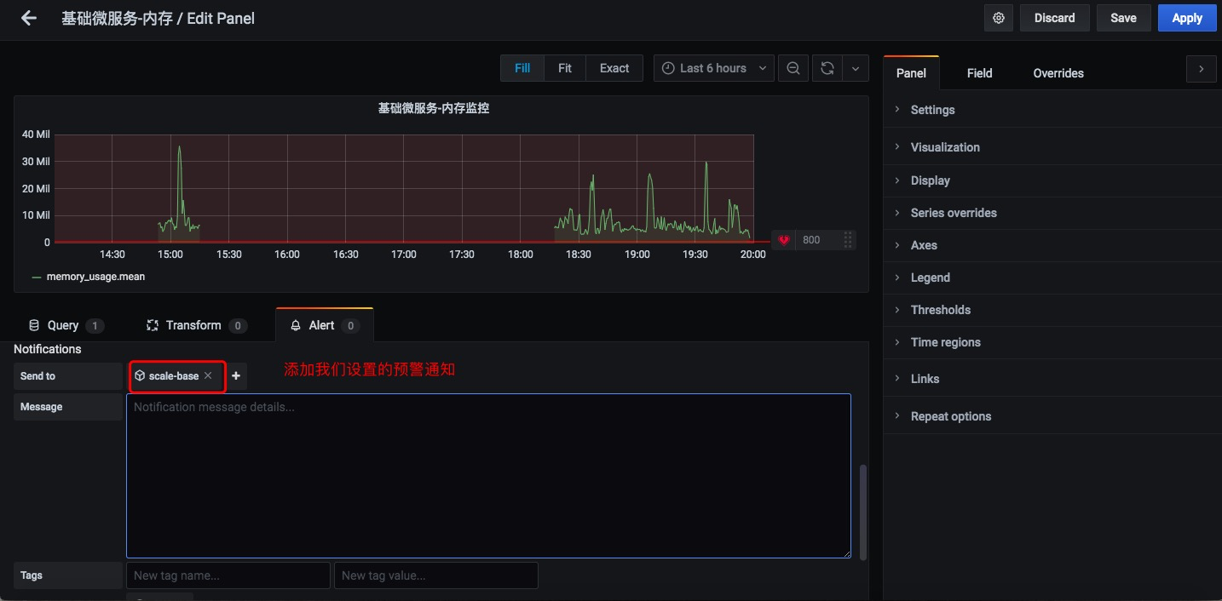Remove scale-base notification with the x
1222x601 pixels.
(208, 375)
